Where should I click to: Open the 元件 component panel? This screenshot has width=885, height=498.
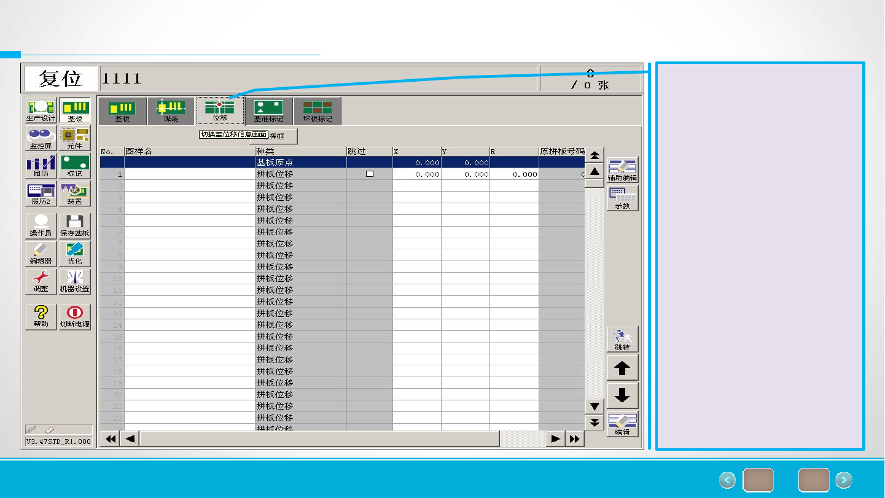(x=75, y=138)
